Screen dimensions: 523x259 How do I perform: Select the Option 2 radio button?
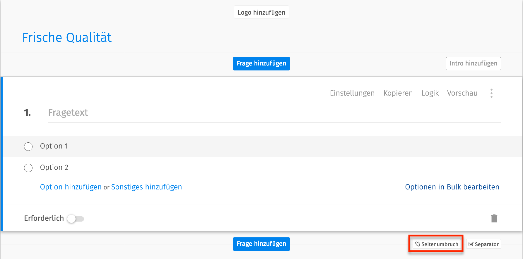pyautogui.click(x=28, y=168)
